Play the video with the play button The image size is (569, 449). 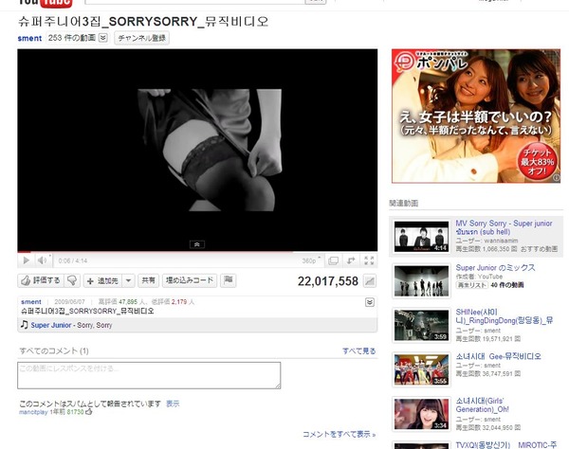coord(27,260)
